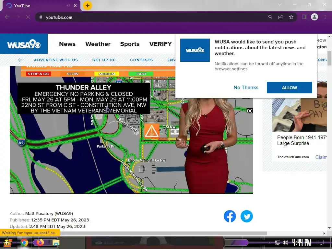Viewport: 332px width, 249px height.
Task: Open a new tab with the plus button
Action: 88,6
